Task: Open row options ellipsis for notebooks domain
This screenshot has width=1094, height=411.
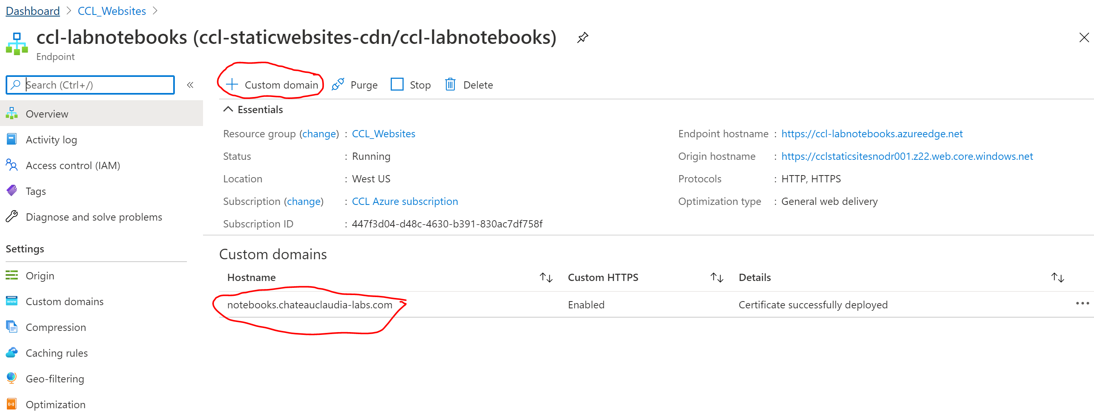Action: coord(1082,303)
